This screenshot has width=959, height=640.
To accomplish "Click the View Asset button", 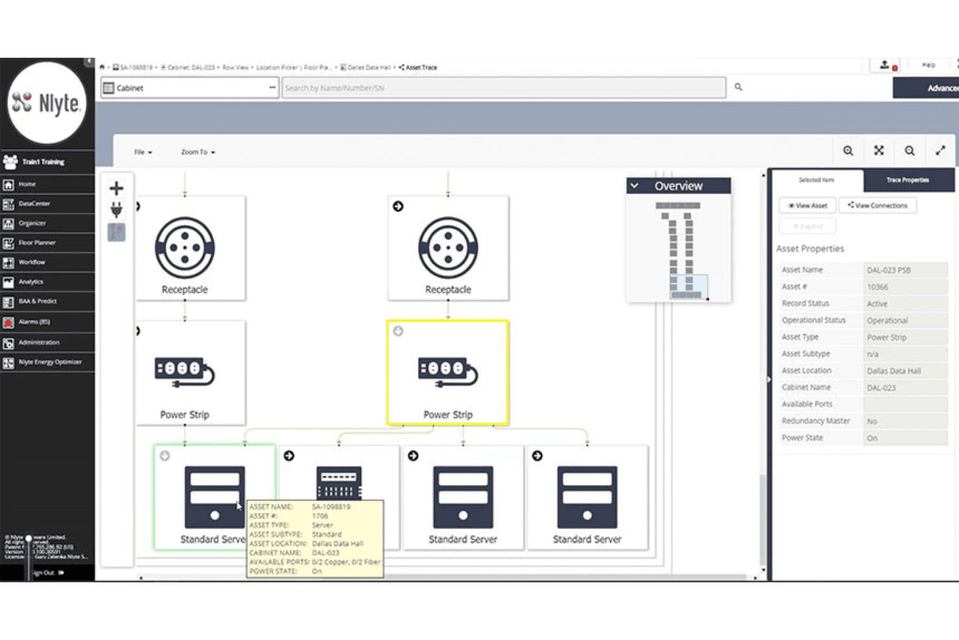I will pyautogui.click(x=807, y=206).
